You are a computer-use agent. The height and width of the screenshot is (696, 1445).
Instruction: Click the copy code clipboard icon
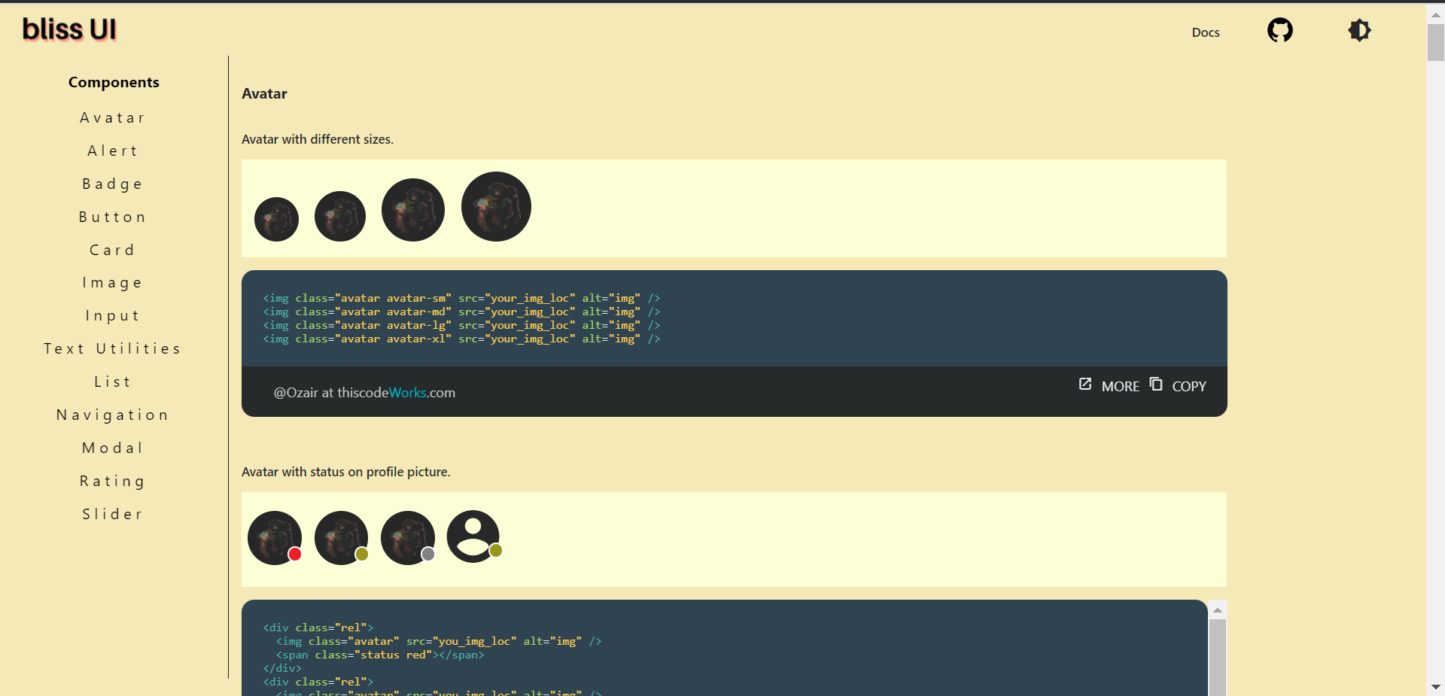[x=1156, y=384]
